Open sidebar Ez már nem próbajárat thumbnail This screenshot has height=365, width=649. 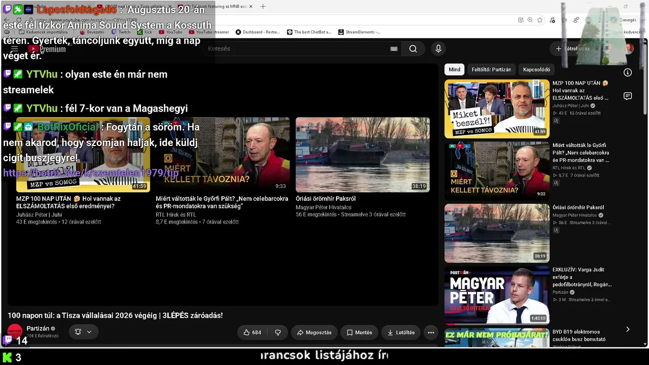[497, 338]
